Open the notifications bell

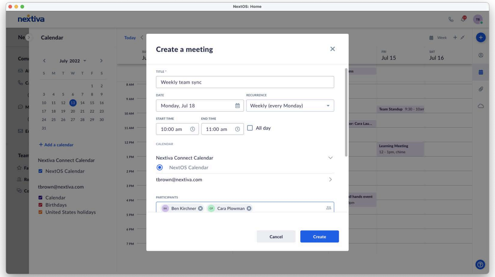click(x=464, y=19)
